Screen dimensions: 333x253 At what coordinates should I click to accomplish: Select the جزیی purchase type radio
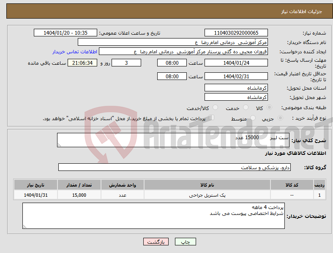[x=280, y=118]
